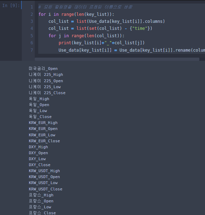
Task: Click the In [9] cell prompt
Action: point(11,6)
